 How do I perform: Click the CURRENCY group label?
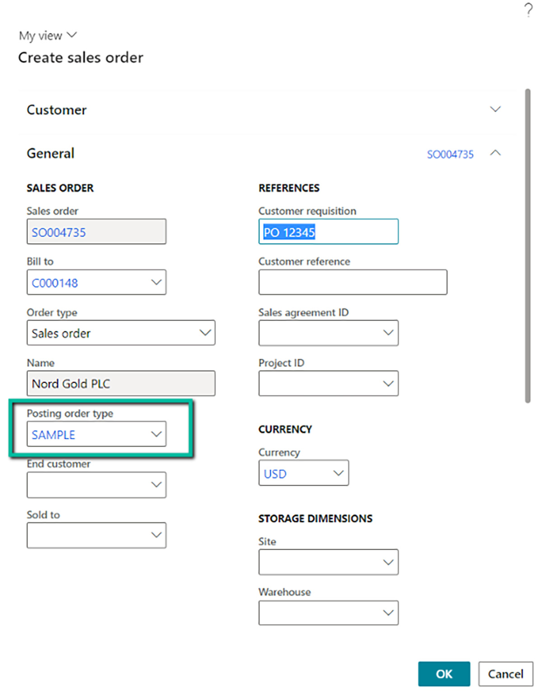[x=285, y=429]
